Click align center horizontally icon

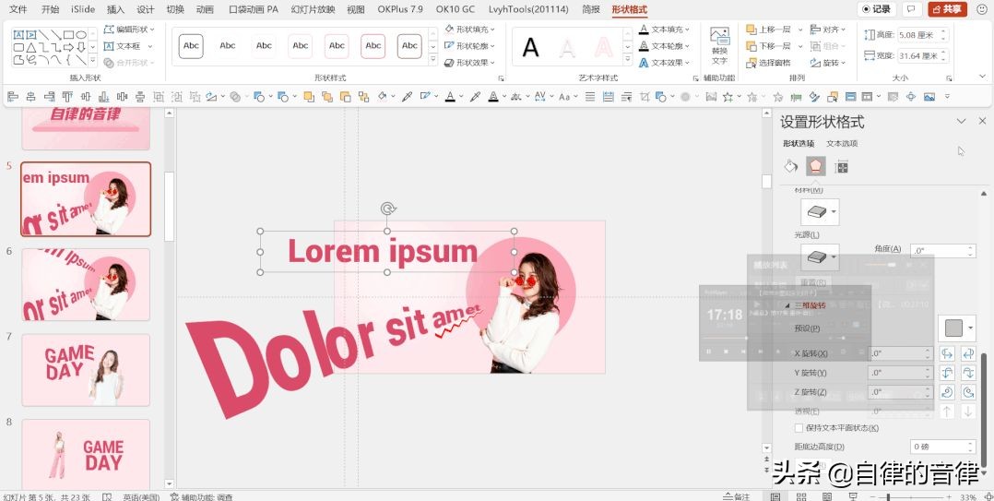[31, 97]
